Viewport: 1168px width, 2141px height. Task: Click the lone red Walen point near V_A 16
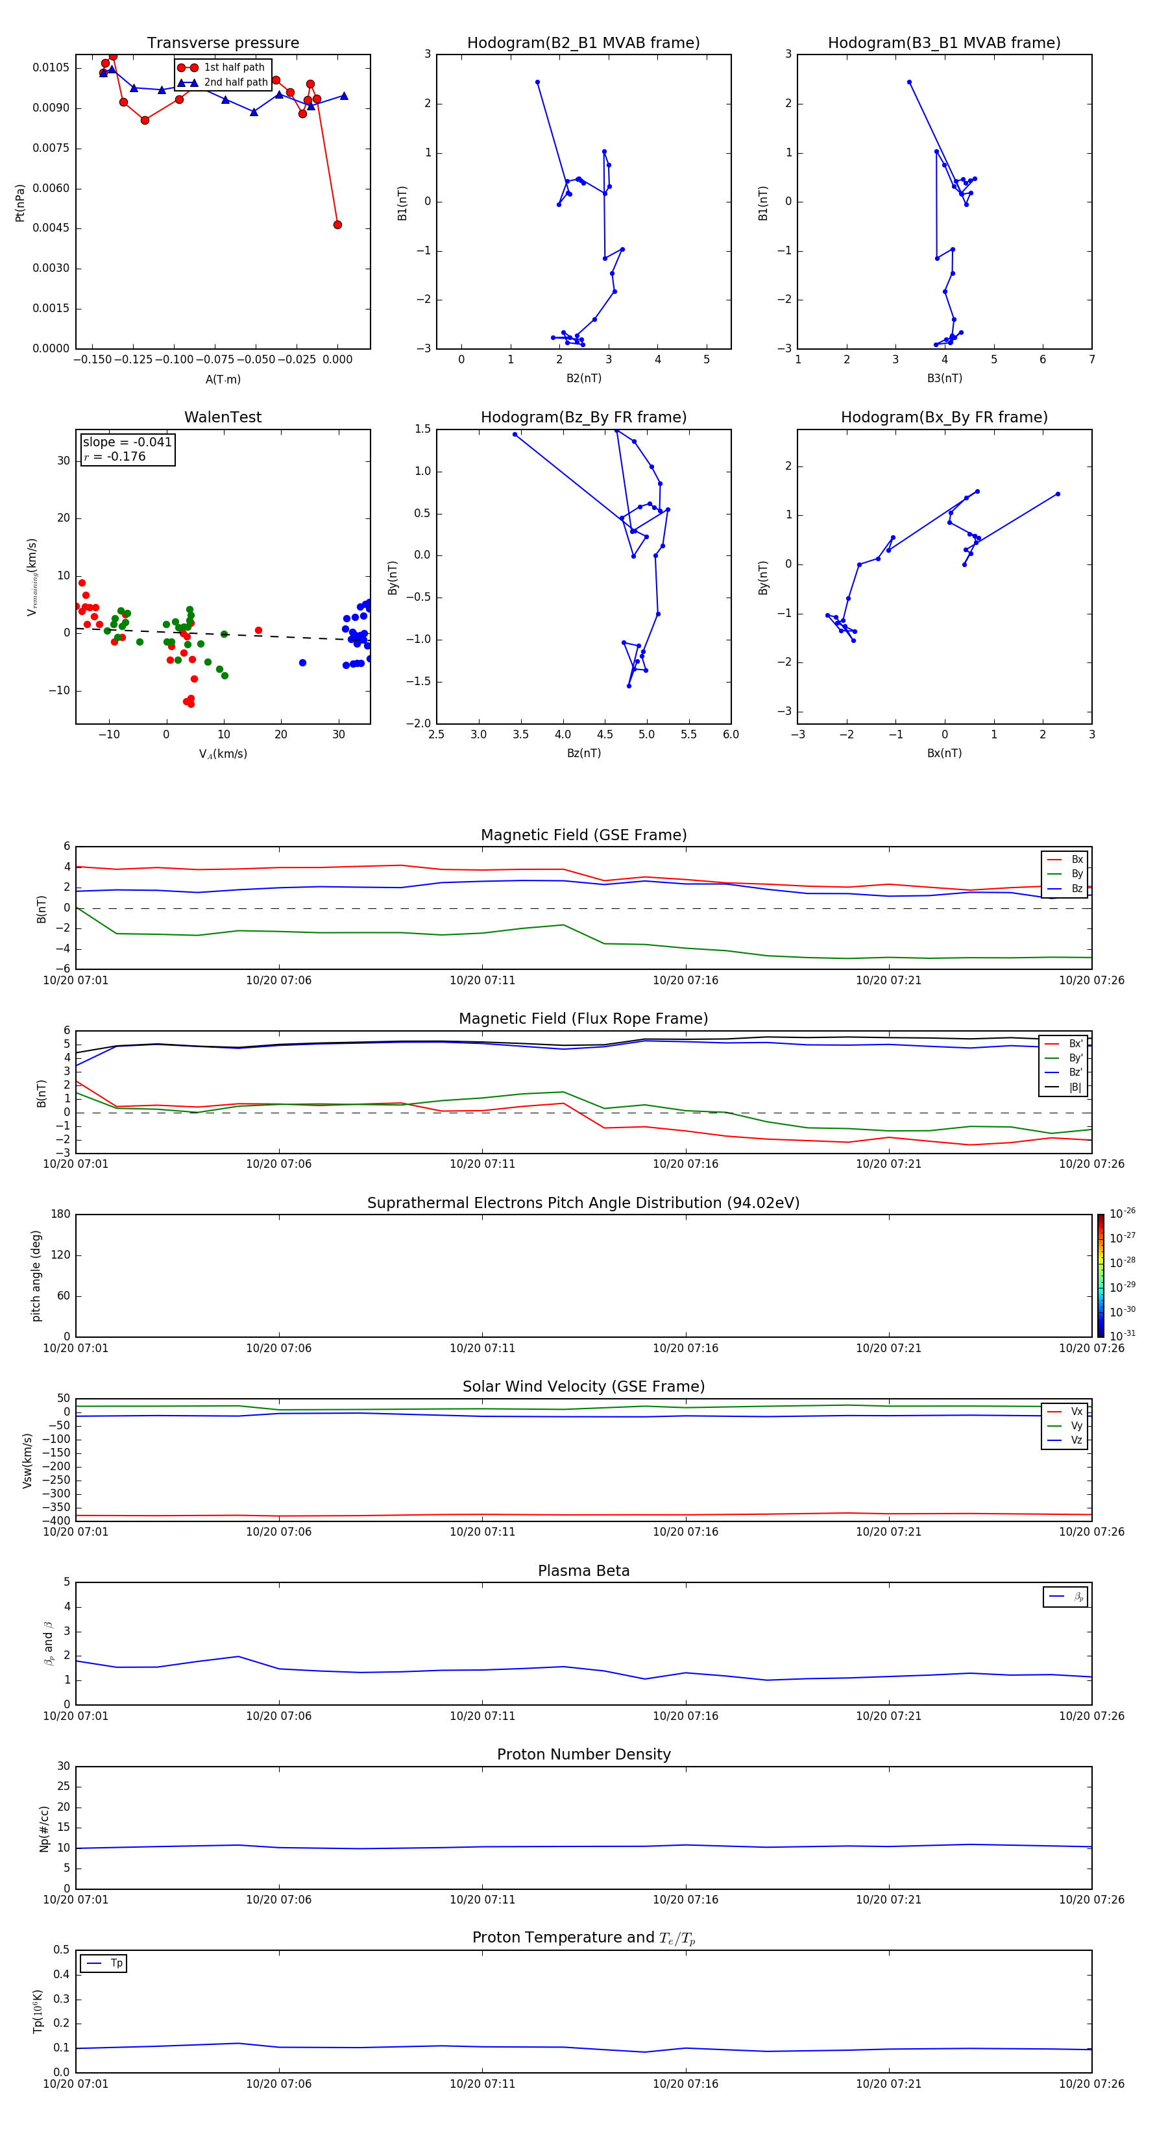[x=258, y=630]
